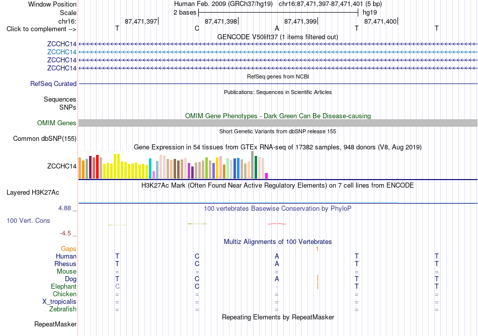The width and height of the screenshot is (478, 336).
Task: Open the H3K27Ac Mark ENCODE track title
Action: [x=278, y=185]
